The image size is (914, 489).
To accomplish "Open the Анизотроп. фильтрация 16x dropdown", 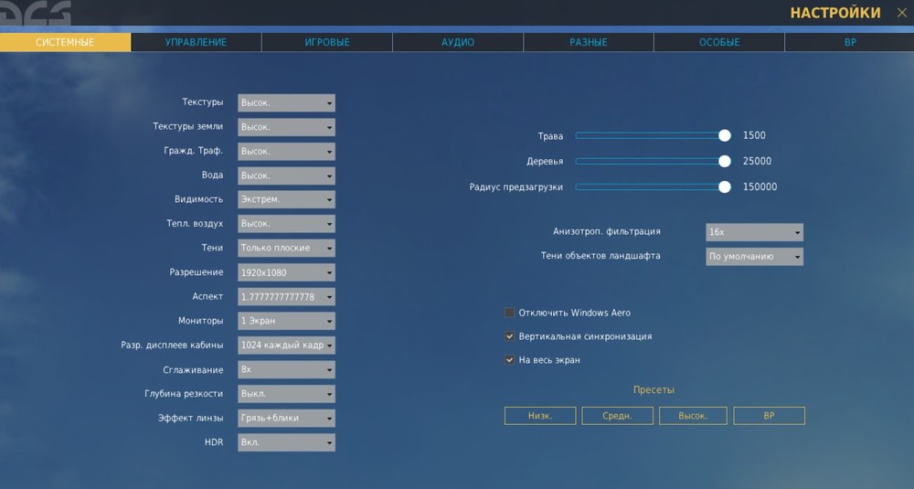I will pos(754,232).
